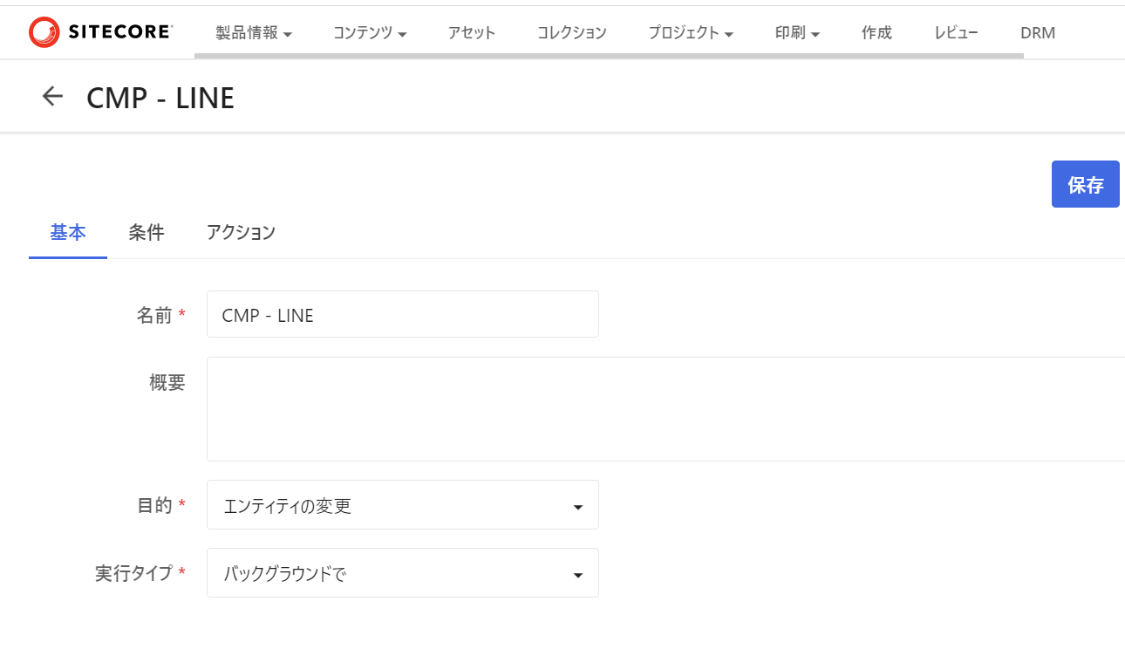Open the 印刷 dropdown menu
The width and height of the screenshot is (1125, 656).
pyautogui.click(x=797, y=33)
